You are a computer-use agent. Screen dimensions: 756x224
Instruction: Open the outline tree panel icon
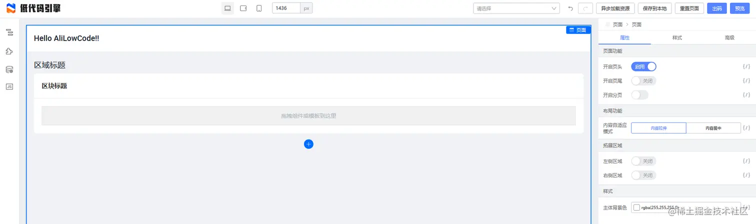pyautogui.click(x=9, y=32)
